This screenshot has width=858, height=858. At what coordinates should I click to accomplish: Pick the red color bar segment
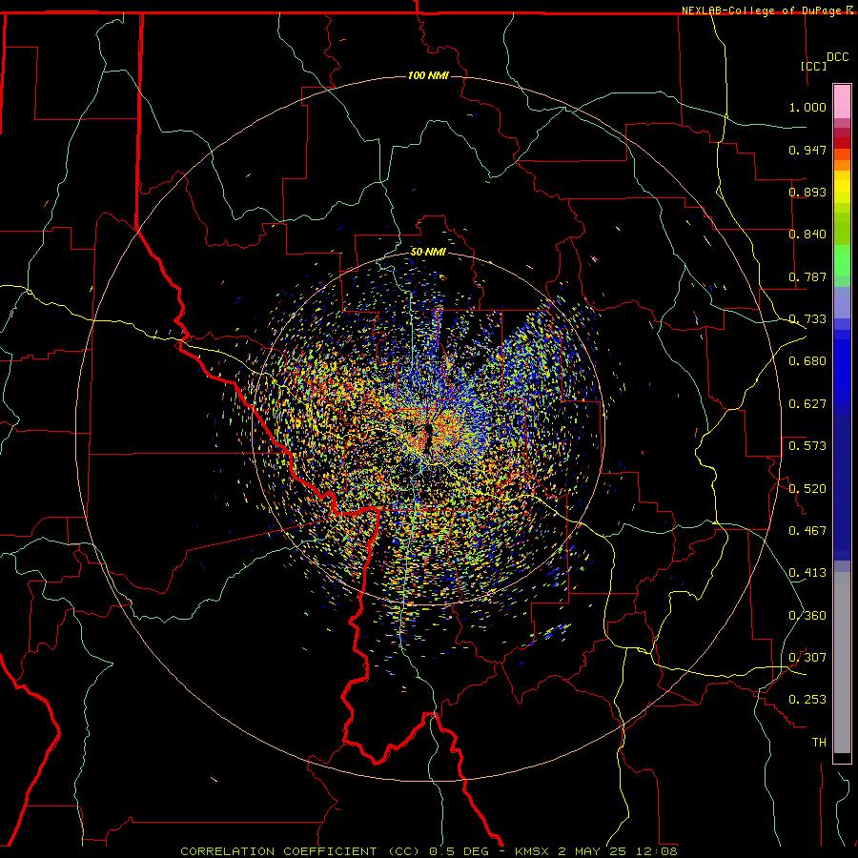pos(842,143)
